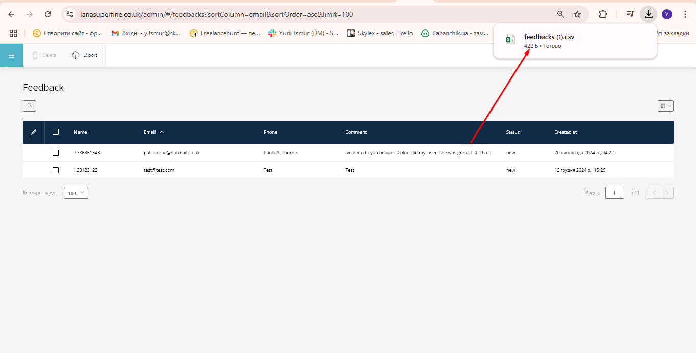Open the Chrome three-dot menu
Viewport: 696px width, 353px height.
click(685, 14)
